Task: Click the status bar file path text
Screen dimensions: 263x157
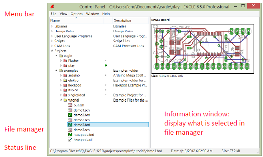Action: tap(106, 151)
